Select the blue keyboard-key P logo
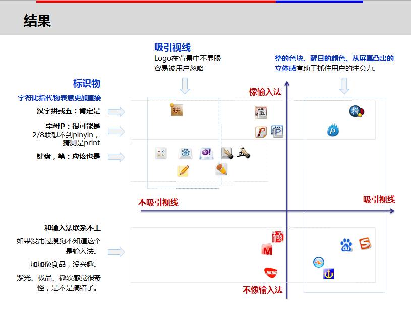Screen dimensions: 411x309 coord(277,131)
